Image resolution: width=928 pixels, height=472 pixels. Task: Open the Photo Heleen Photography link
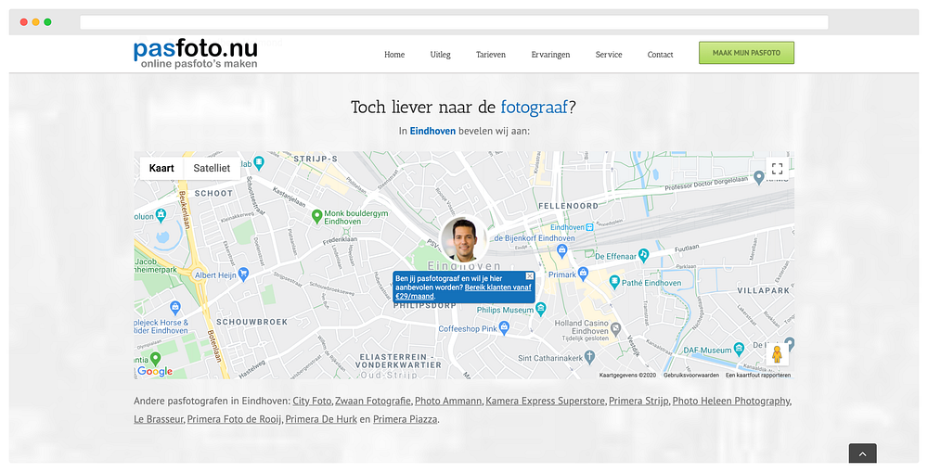point(731,401)
